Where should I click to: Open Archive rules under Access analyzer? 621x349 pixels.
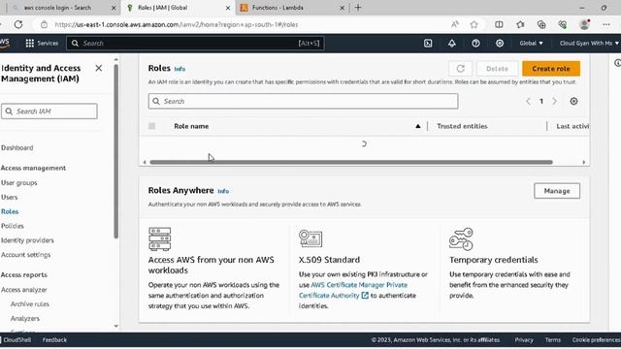(x=30, y=304)
